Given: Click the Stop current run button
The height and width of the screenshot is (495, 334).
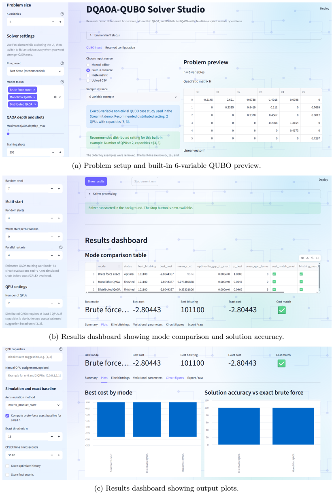Looking at the screenshot, I should 145,181.
